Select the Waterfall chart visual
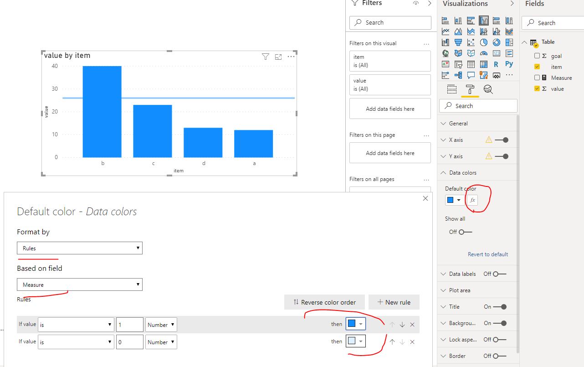Screen dimensions: 584x367 (x=446, y=42)
